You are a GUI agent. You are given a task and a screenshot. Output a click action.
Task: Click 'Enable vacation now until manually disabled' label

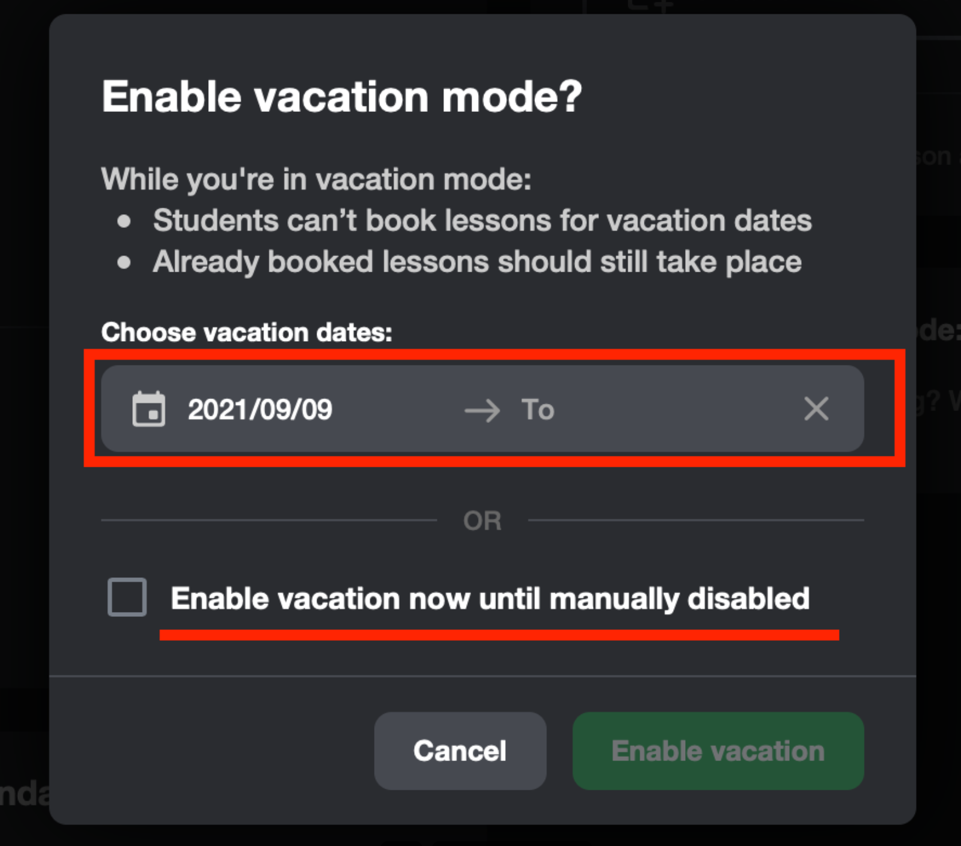pyautogui.click(x=489, y=598)
